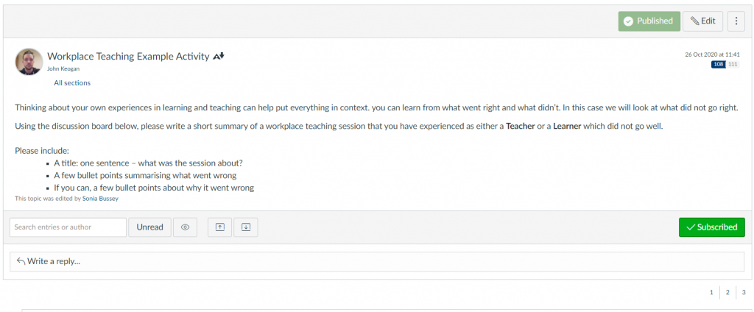Viewport: 754px width, 312px height.
Task: Toggle the Unread filter button
Action: (x=150, y=227)
